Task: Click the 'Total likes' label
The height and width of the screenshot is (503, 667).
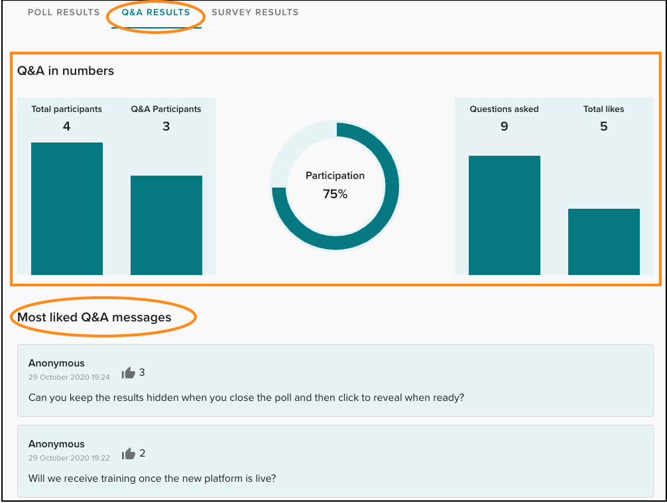Action: tap(603, 109)
